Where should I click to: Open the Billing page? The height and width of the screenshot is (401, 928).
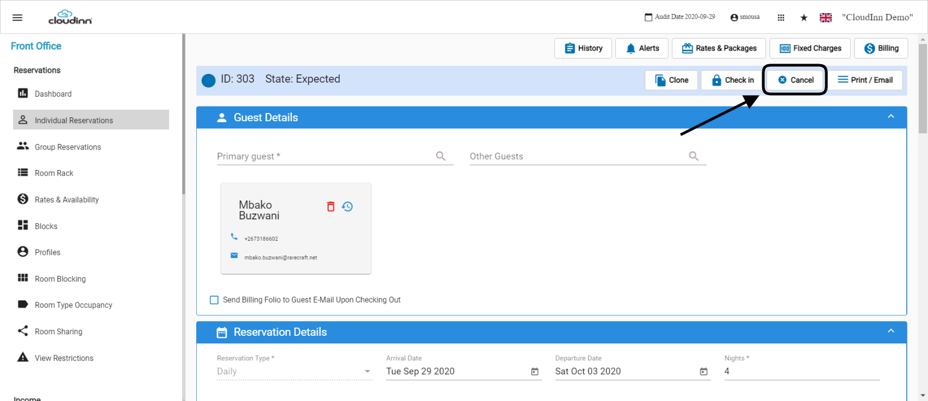[x=881, y=48]
